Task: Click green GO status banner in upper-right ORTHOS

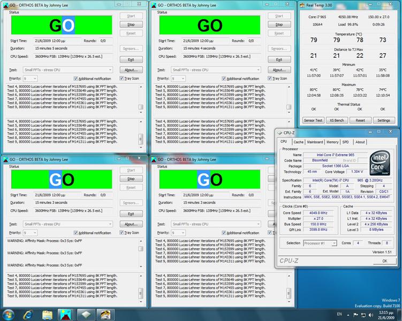Action: 210,25
